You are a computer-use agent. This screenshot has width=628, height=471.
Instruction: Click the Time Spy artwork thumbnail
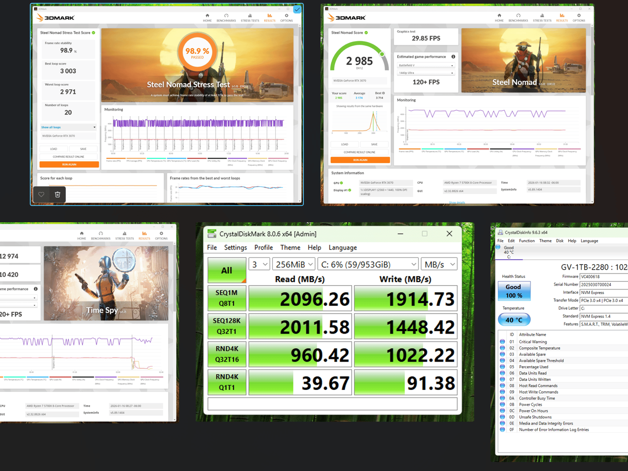[106, 283]
